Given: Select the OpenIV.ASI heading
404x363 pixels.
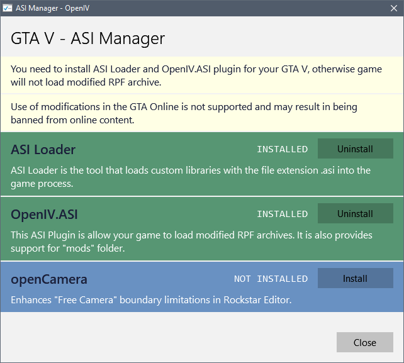Looking at the screenshot, I should click(44, 215).
